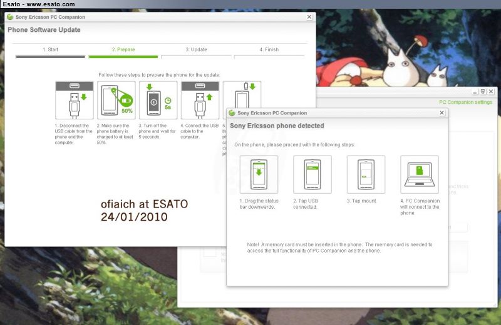The width and height of the screenshot is (501, 325).
Task: Click the drag status bar downwards icon
Action: point(259,174)
